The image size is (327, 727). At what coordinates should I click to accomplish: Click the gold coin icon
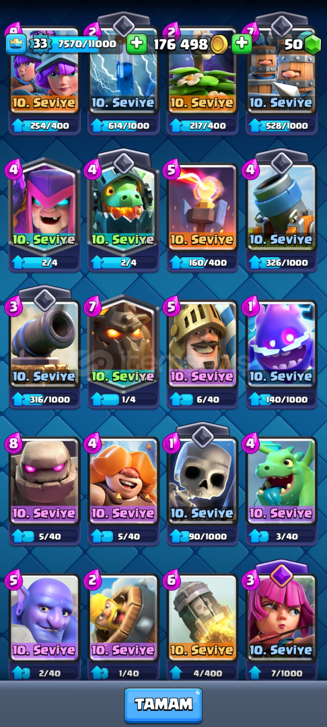click(x=219, y=44)
